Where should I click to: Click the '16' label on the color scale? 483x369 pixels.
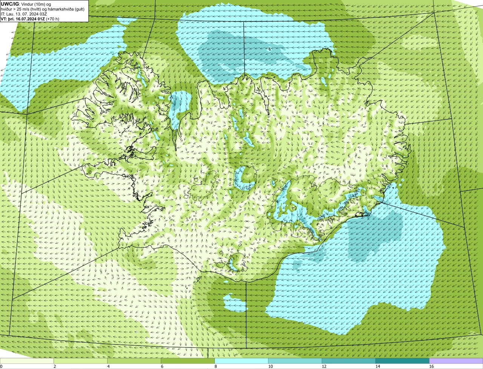pyautogui.click(x=431, y=366)
